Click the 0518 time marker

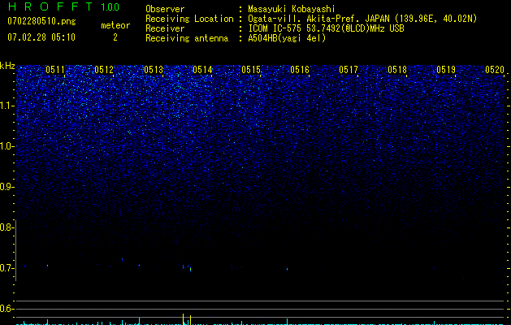(397, 70)
